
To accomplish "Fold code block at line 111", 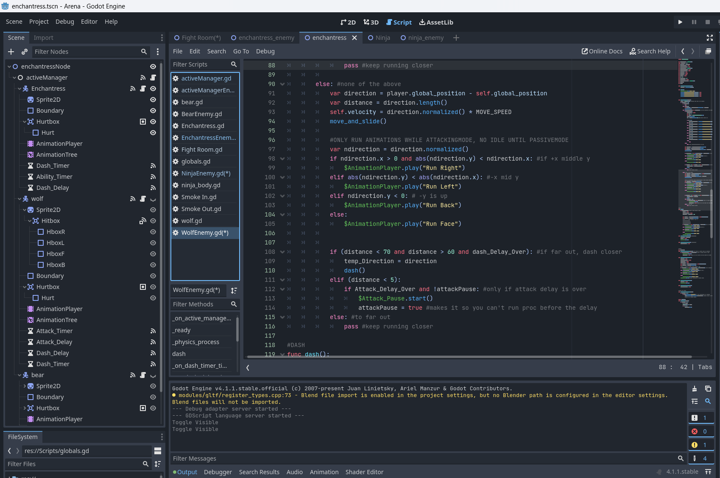I will pos(282,280).
